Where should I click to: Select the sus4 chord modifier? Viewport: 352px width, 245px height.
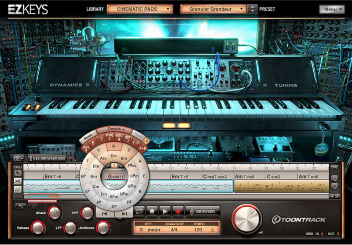[86, 148]
